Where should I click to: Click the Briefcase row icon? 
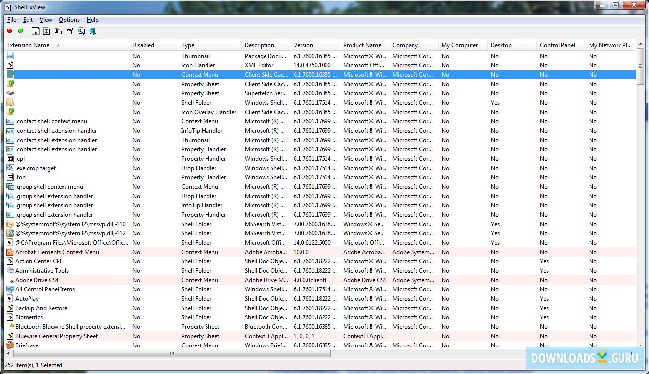pos(10,345)
